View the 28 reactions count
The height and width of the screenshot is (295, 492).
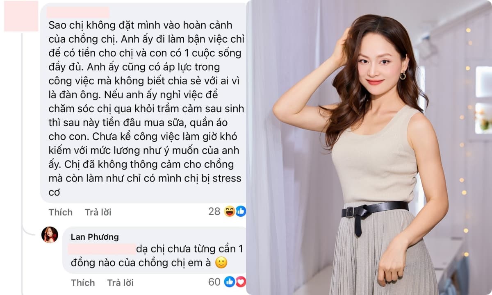214,211
